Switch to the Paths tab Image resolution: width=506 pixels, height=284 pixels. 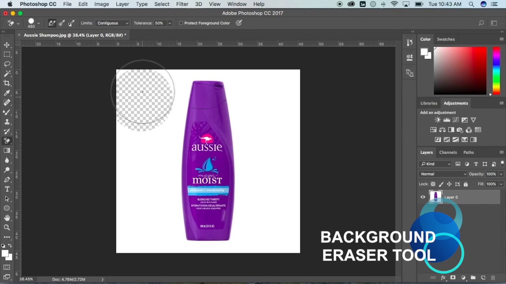[x=468, y=152]
